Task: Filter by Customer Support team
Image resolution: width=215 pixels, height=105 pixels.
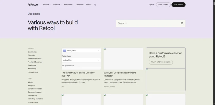Action: 35,92
